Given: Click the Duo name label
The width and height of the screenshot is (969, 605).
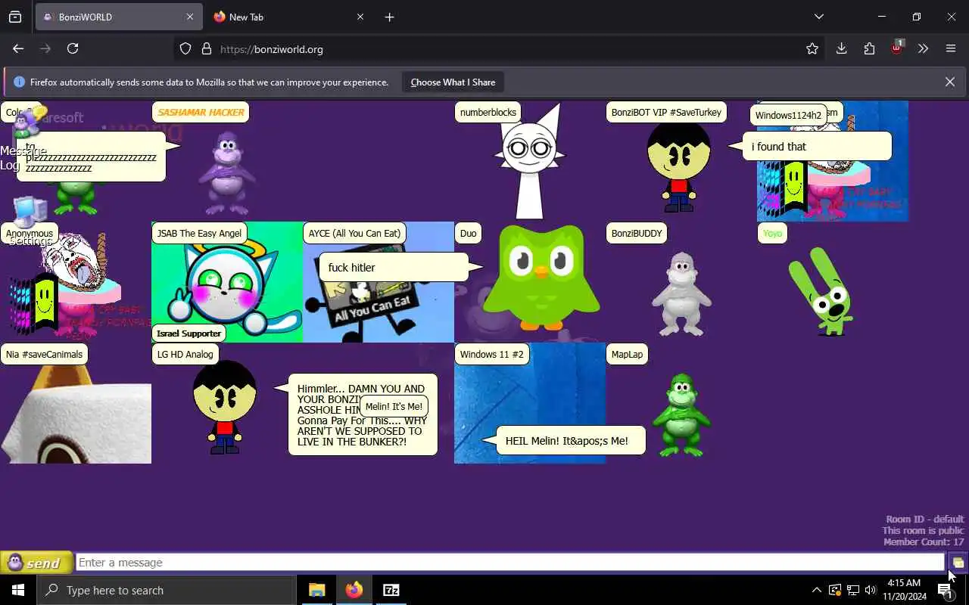Looking at the screenshot, I should pyautogui.click(x=469, y=233).
